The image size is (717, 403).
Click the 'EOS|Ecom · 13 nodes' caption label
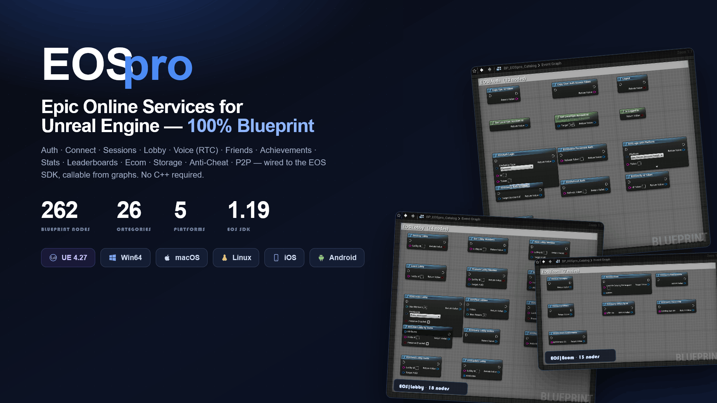point(580,357)
